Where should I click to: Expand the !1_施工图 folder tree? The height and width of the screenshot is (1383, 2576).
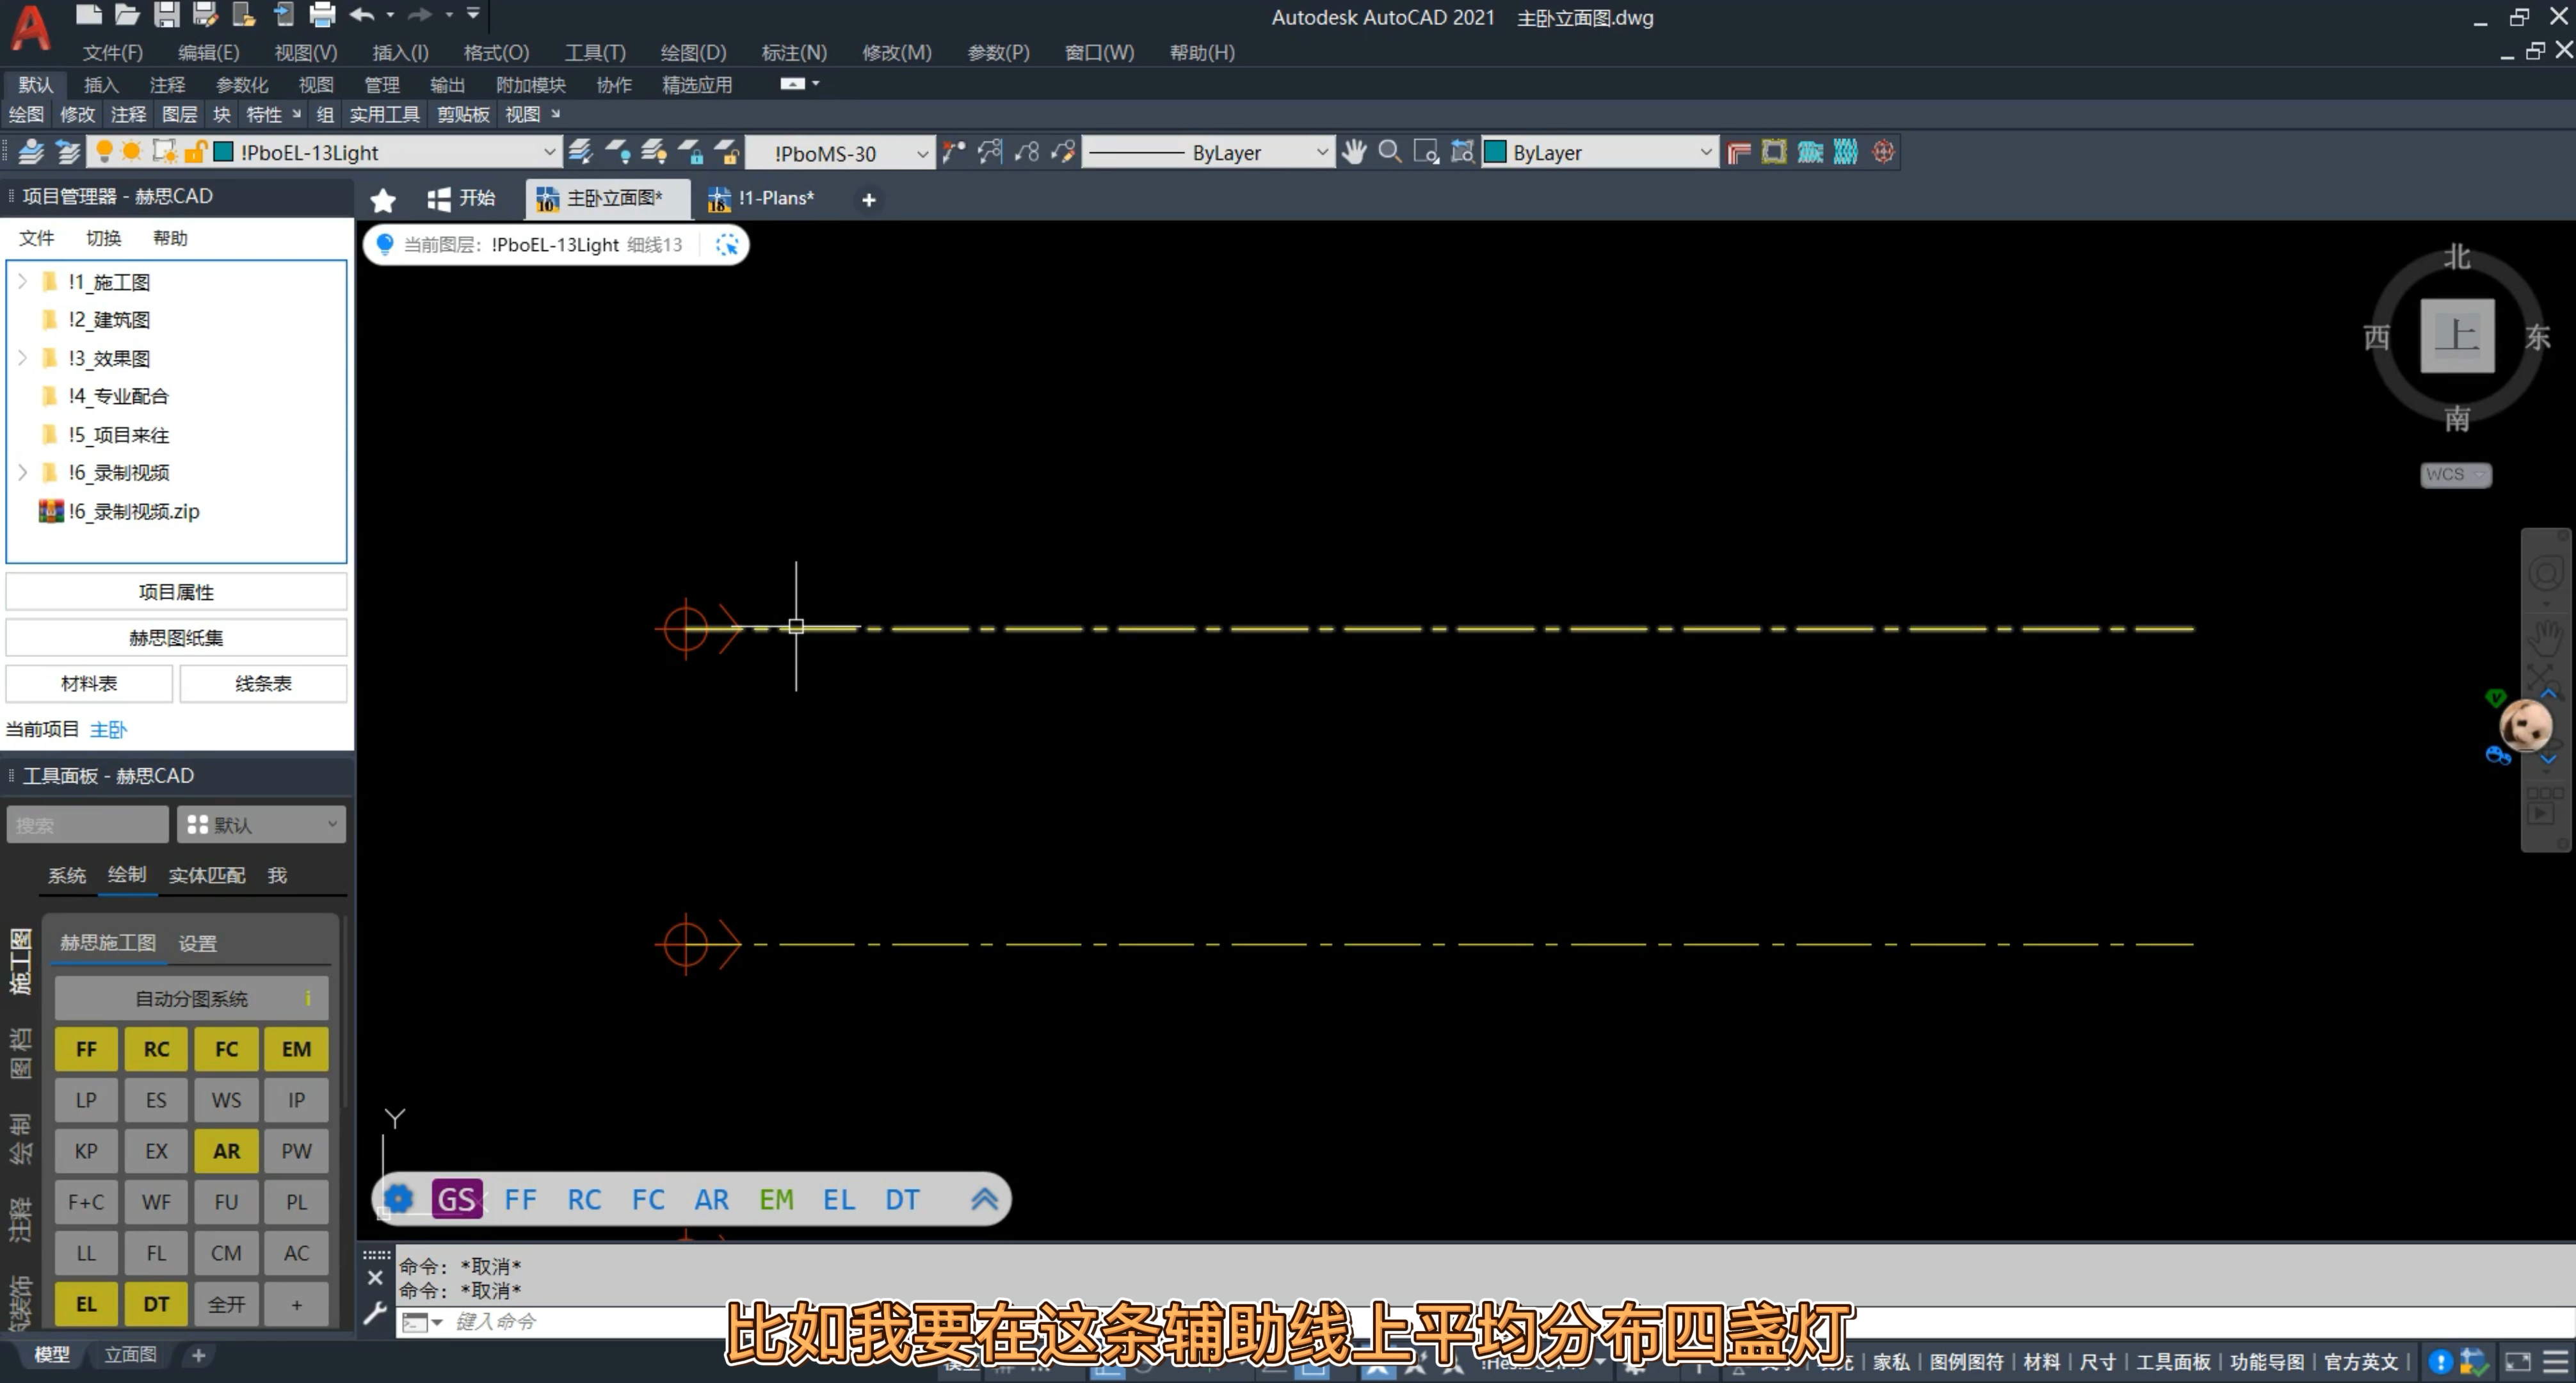22,282
